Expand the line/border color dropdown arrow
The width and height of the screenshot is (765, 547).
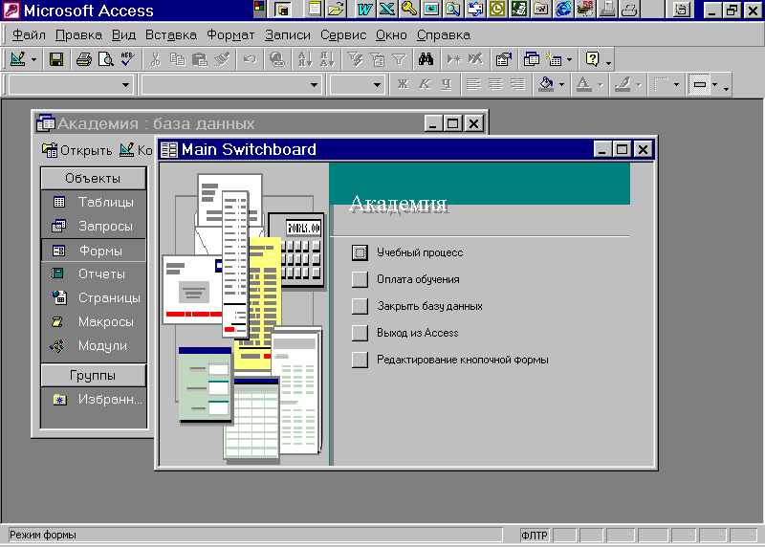638,85
